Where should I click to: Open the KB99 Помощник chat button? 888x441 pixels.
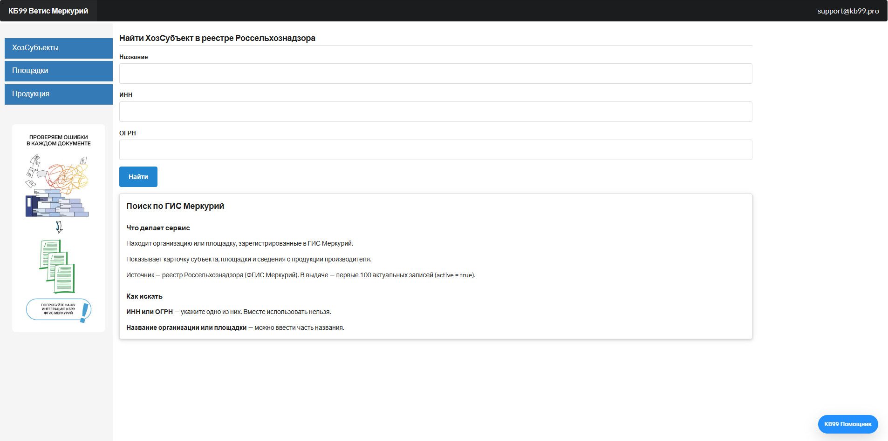point(848,424)
